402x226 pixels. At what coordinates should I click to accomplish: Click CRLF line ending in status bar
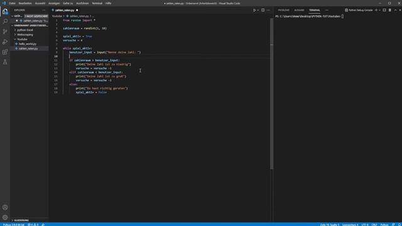(374, 225)
